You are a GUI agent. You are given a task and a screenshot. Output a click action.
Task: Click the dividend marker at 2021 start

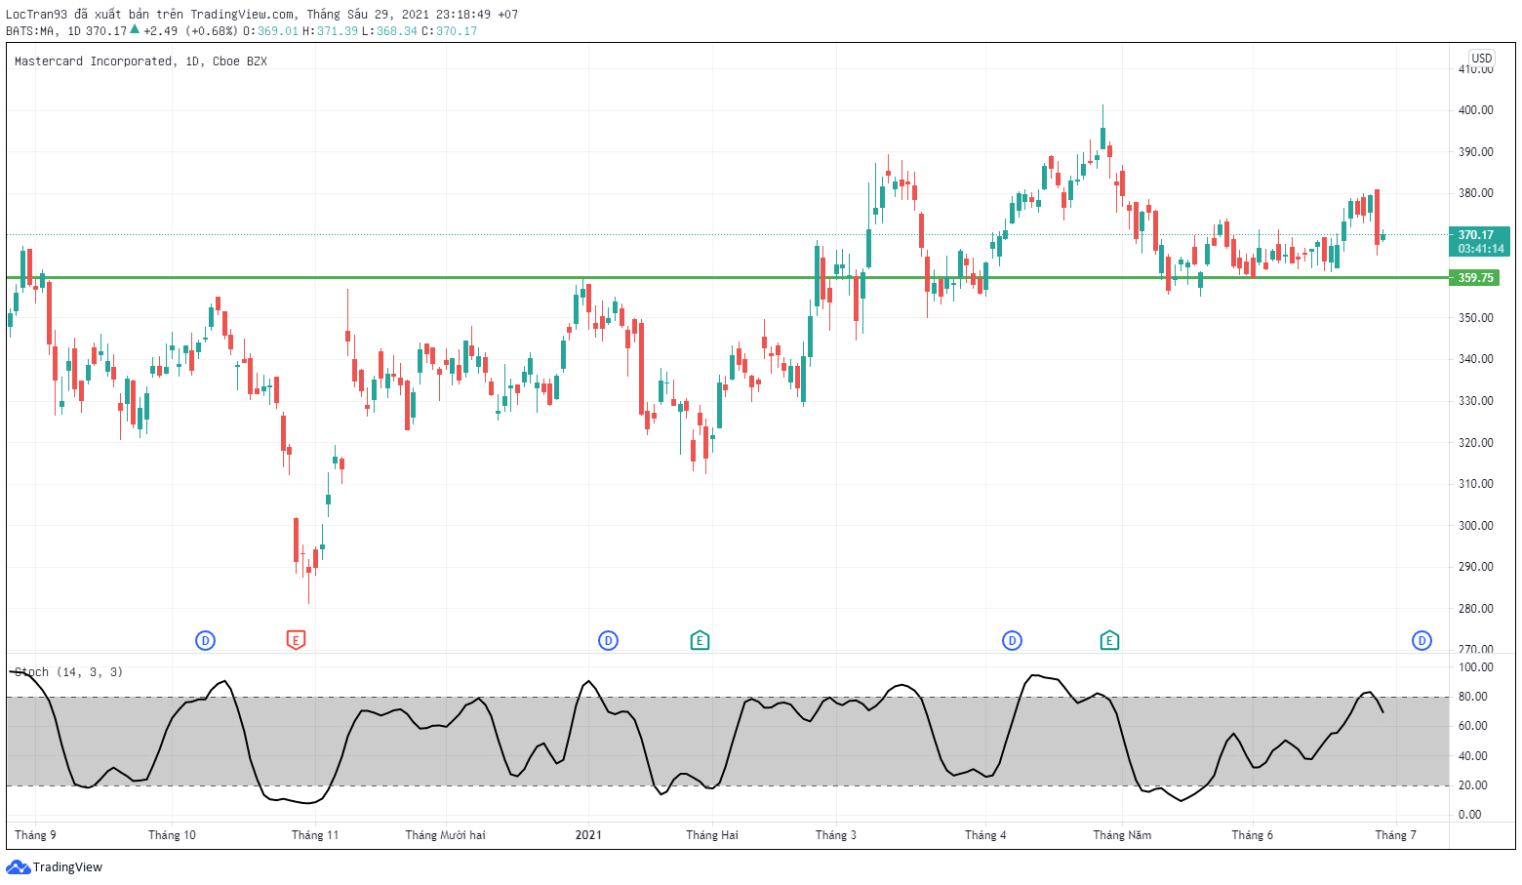pyautogui.click(x=608, y=640)
